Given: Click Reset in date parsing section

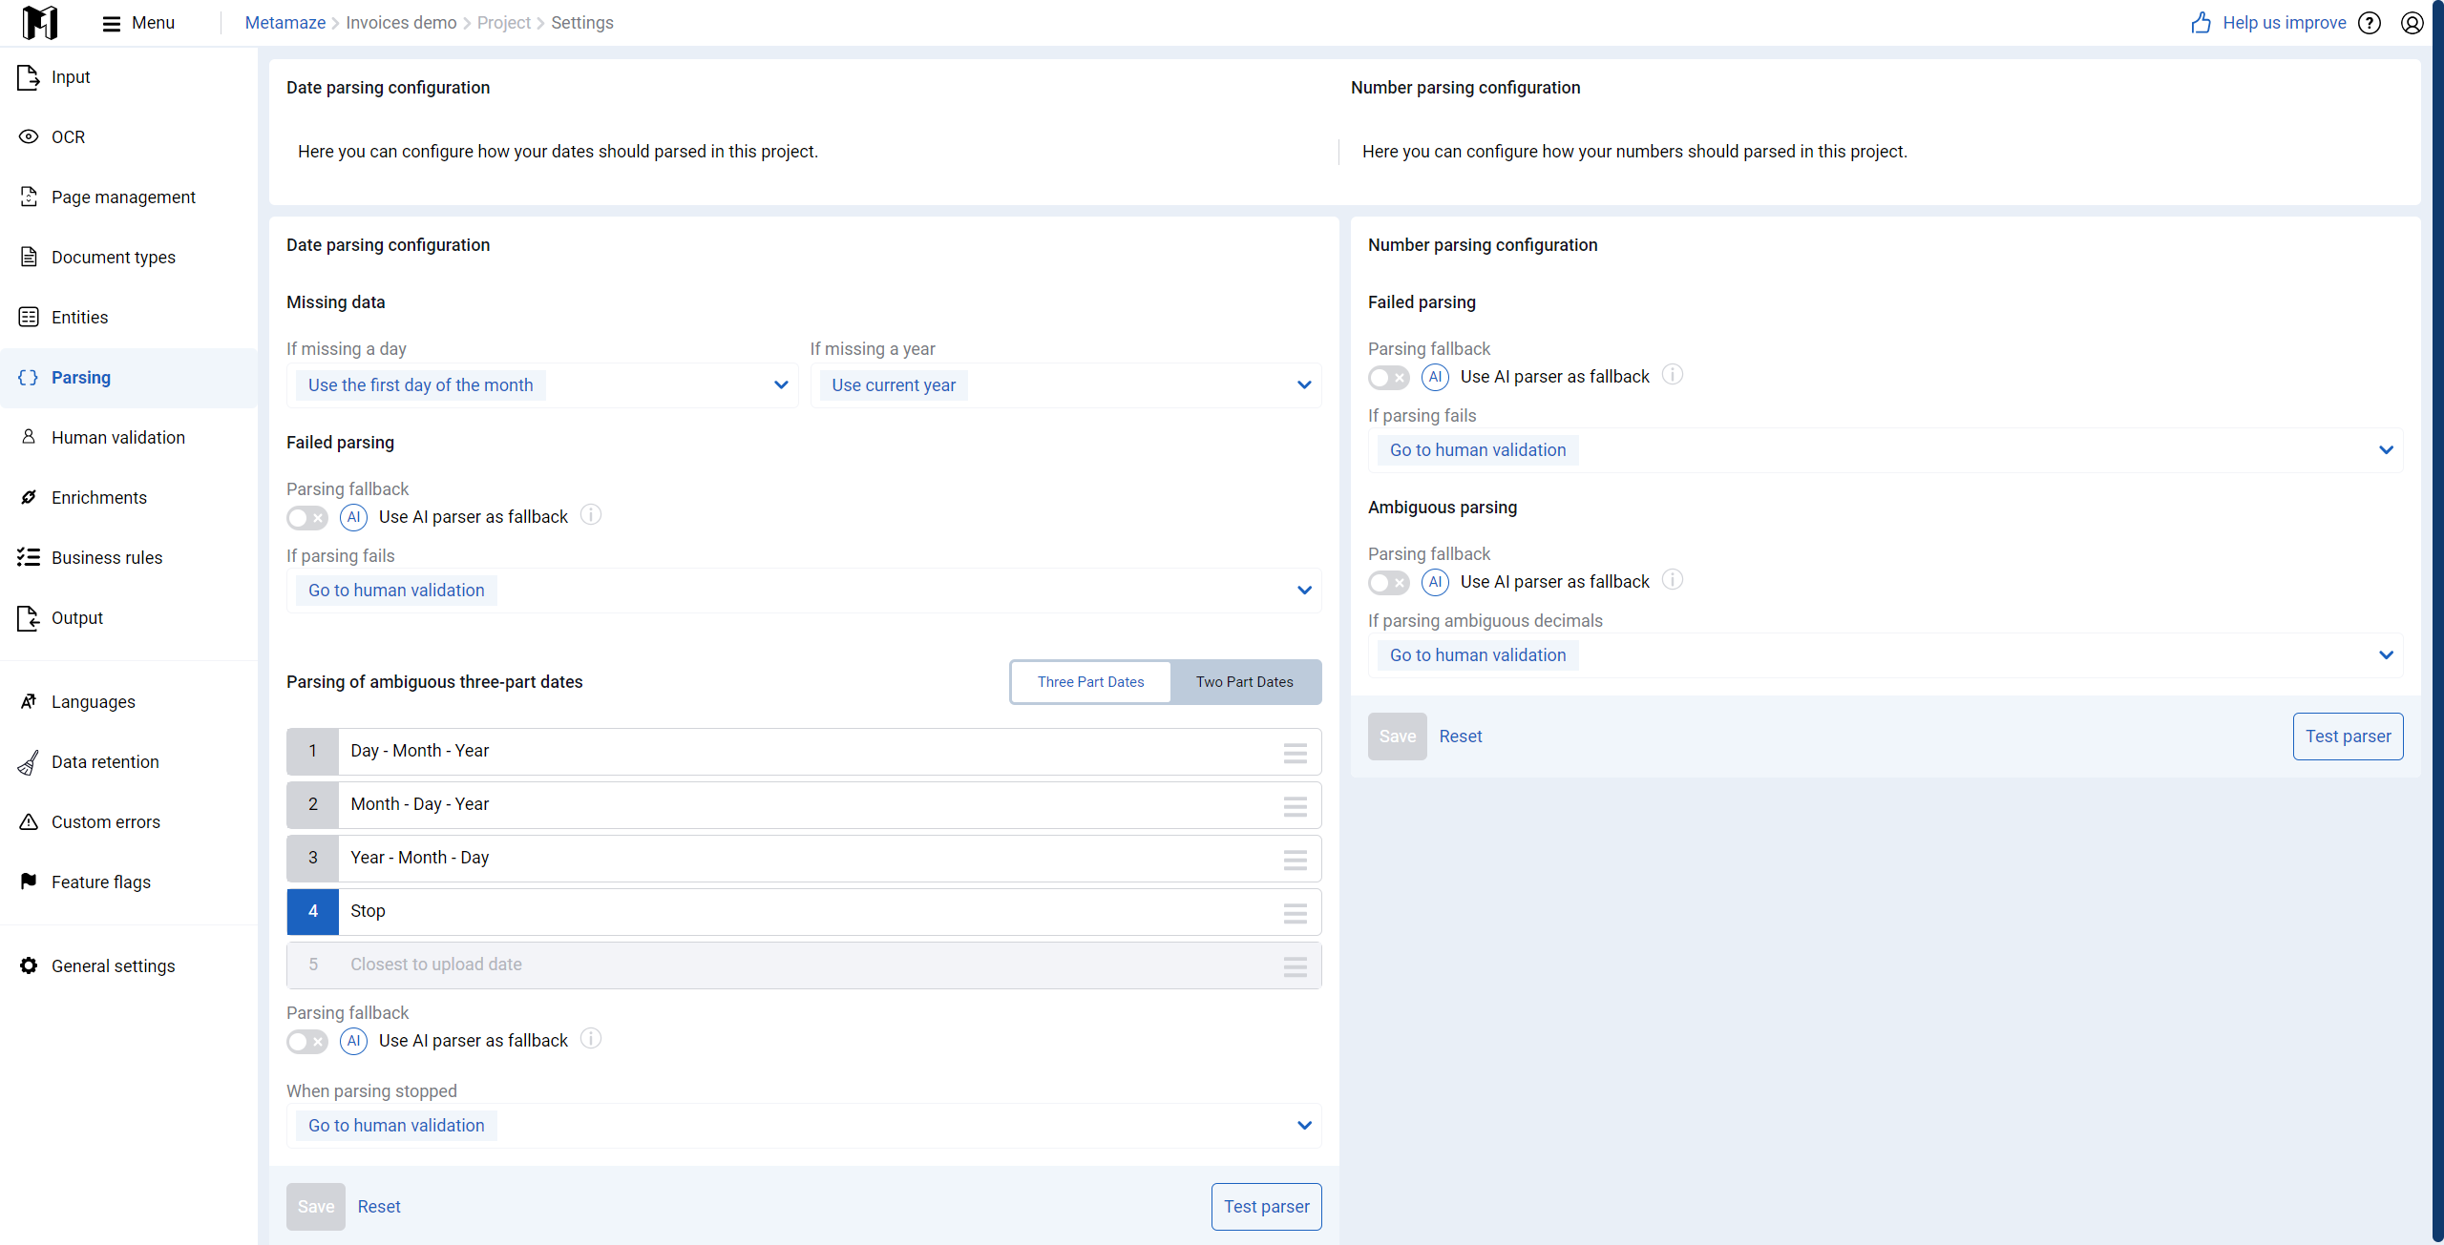Looking at the screenshot, I should click(379, 1207).
